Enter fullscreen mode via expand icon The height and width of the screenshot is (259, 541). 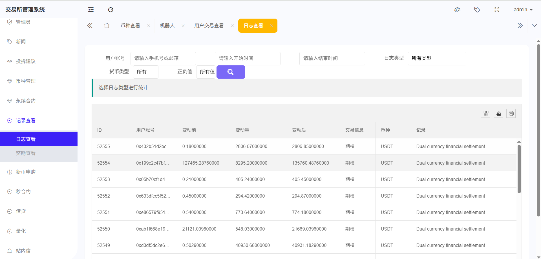[x=497, y=10]
